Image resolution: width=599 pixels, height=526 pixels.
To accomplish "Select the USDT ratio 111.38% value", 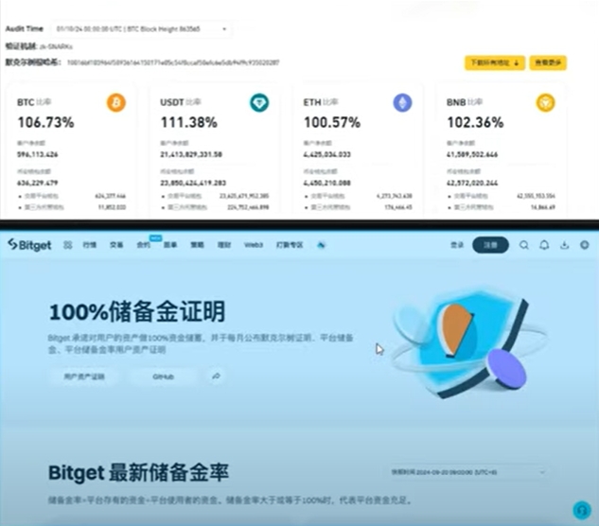I will click(x=188, y=123).
